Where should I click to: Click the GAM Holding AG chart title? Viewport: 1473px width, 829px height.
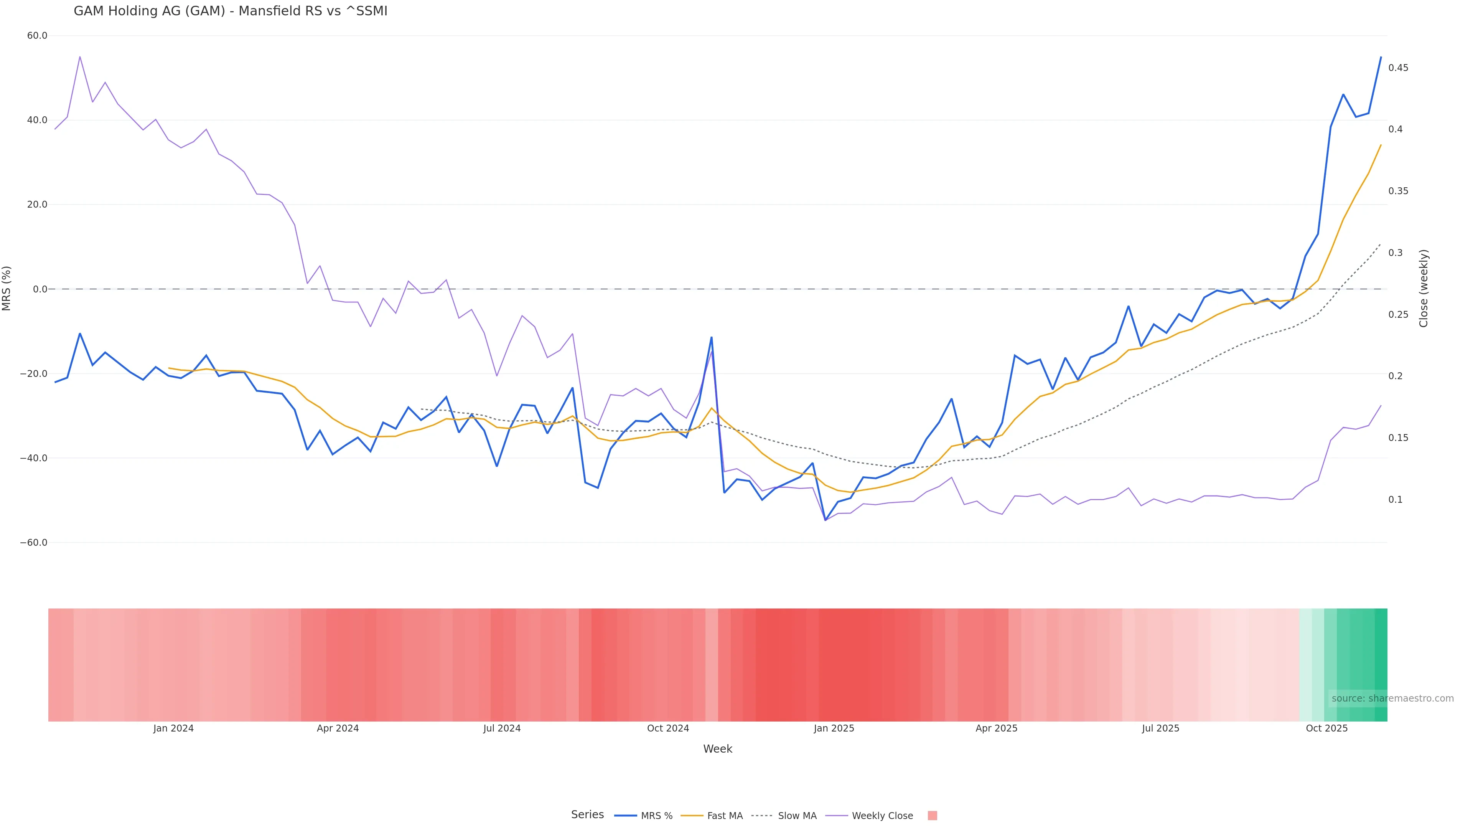tap(231, 12)
